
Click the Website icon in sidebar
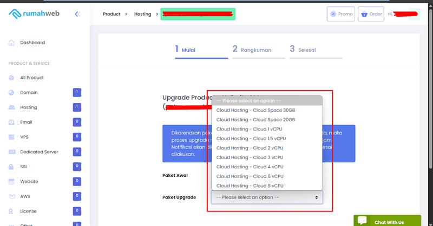point(11,182)
